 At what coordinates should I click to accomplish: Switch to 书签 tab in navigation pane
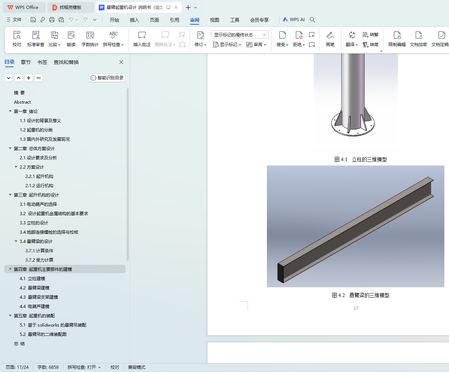(x=42, y=62)
